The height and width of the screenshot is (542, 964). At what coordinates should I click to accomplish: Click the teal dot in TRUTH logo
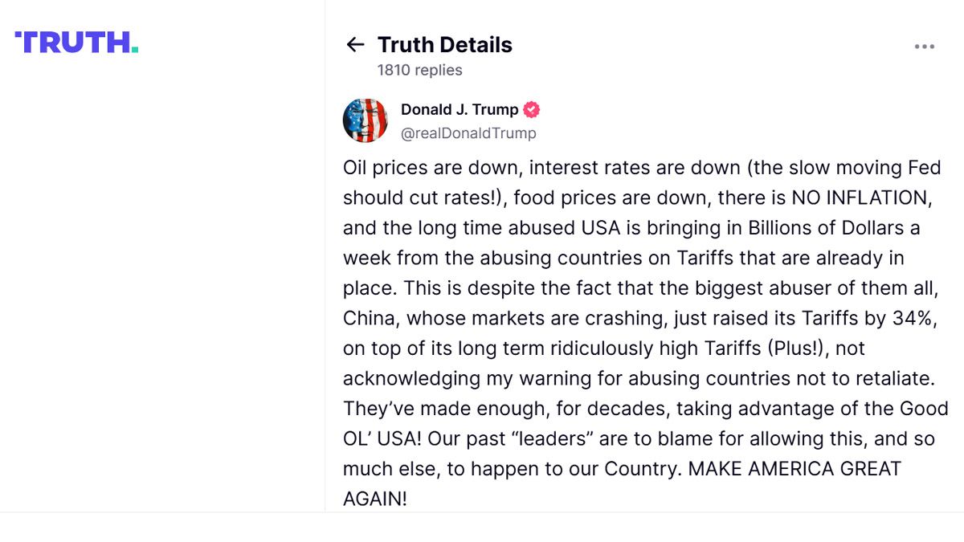click(x=135, y=51)
